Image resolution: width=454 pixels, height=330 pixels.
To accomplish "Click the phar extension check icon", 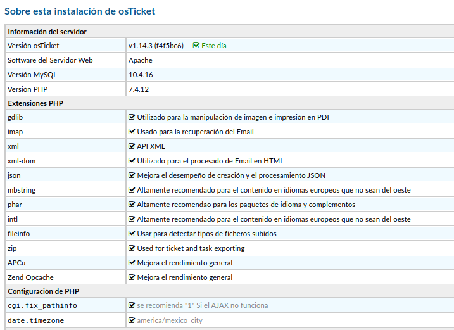I will [x=132, y=205].
